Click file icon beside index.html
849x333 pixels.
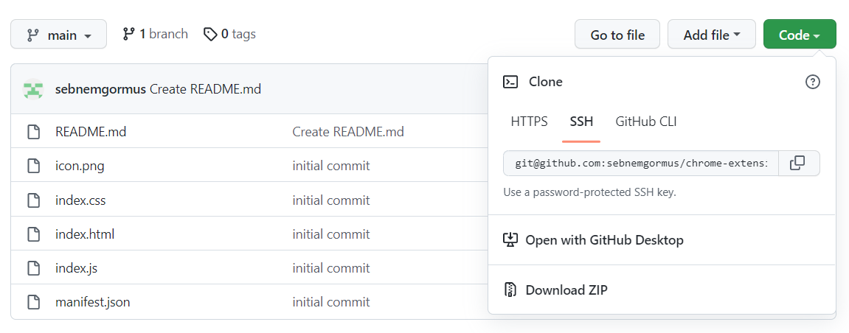click(x=34, y=234)
